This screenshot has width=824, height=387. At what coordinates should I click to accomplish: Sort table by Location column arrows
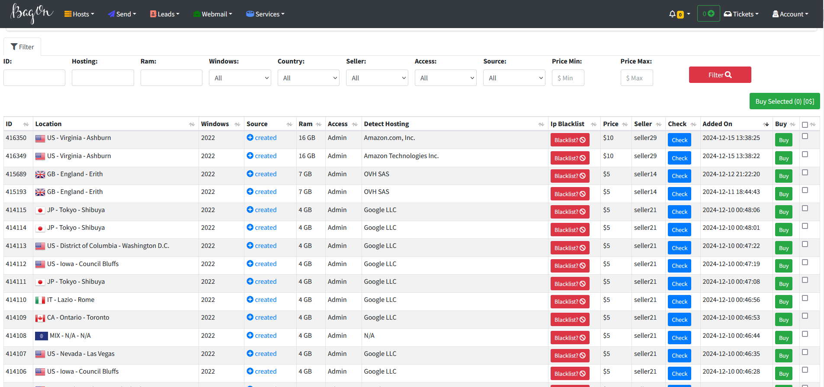coord(192,124)
